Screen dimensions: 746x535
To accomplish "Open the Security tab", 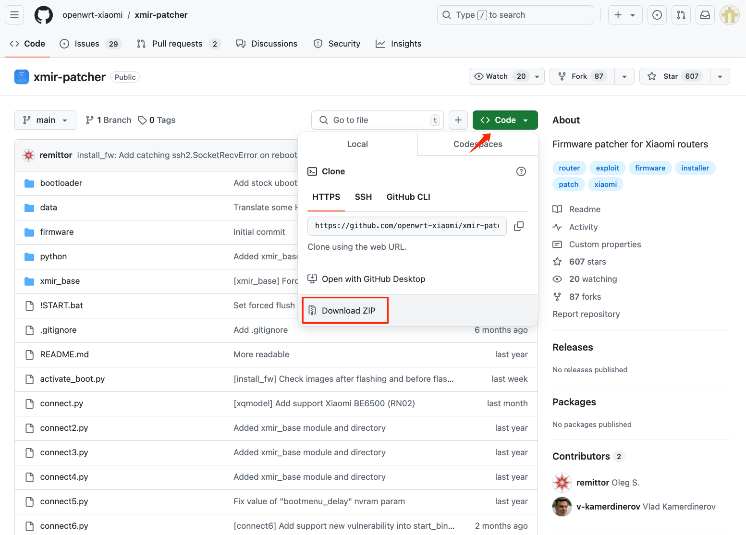I will (x=337, y=44).
